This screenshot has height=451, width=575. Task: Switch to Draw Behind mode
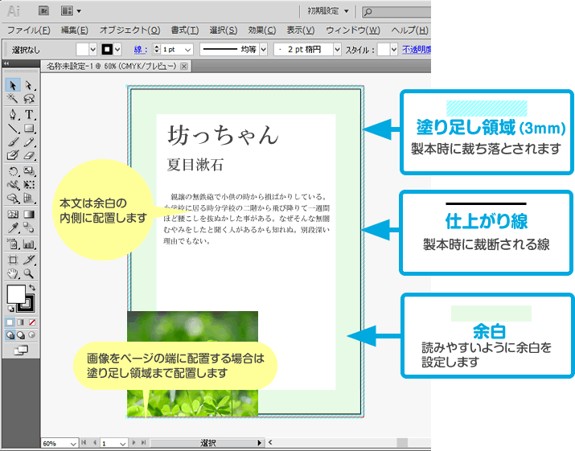click(21, 334)
